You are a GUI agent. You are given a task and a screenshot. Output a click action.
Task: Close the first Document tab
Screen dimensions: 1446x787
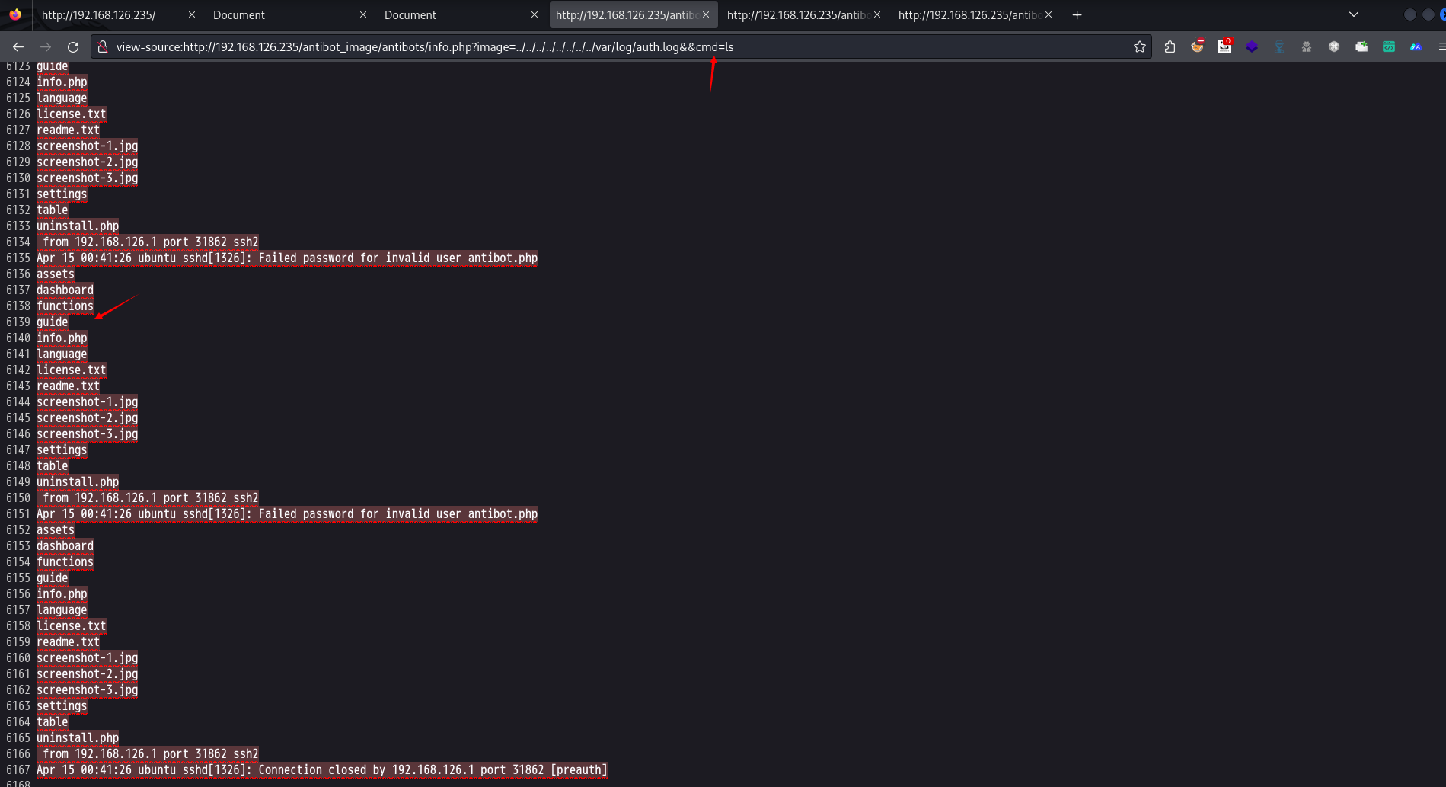tap(363, 14)
